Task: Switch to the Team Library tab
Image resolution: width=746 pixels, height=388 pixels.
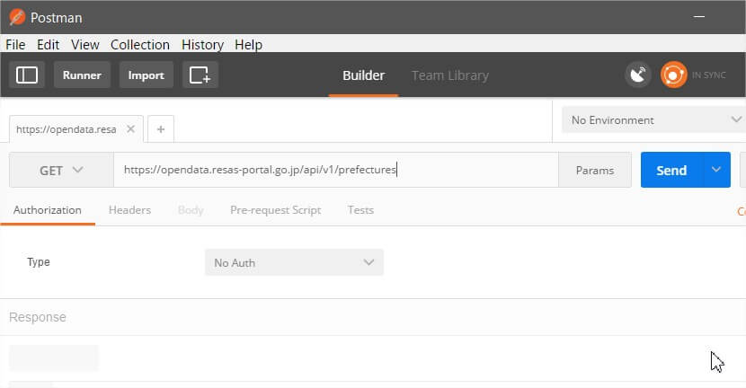Action: [x=450, y=75]
